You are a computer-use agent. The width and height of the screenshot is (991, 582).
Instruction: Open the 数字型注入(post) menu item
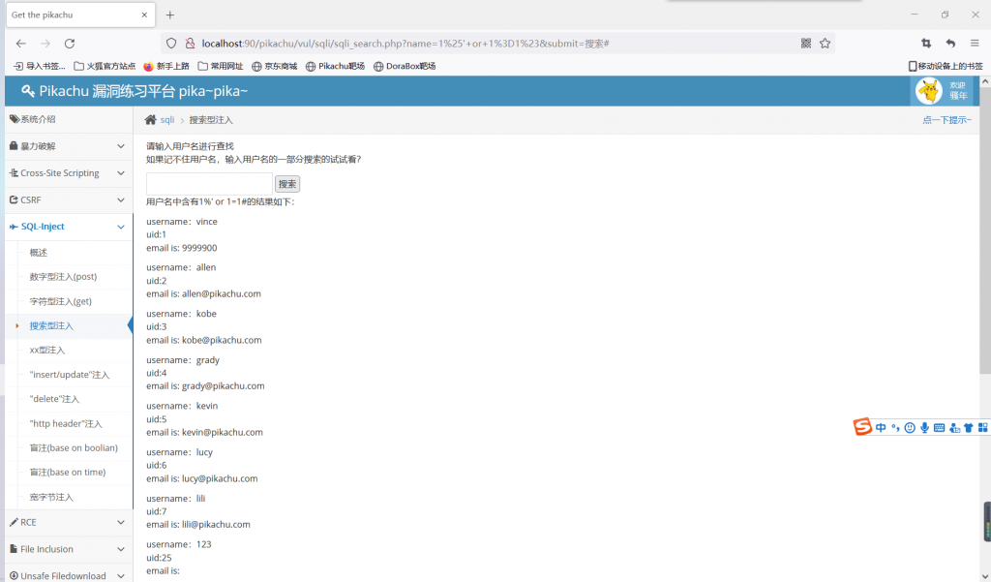pyautogui.click(x=63, y=277)
